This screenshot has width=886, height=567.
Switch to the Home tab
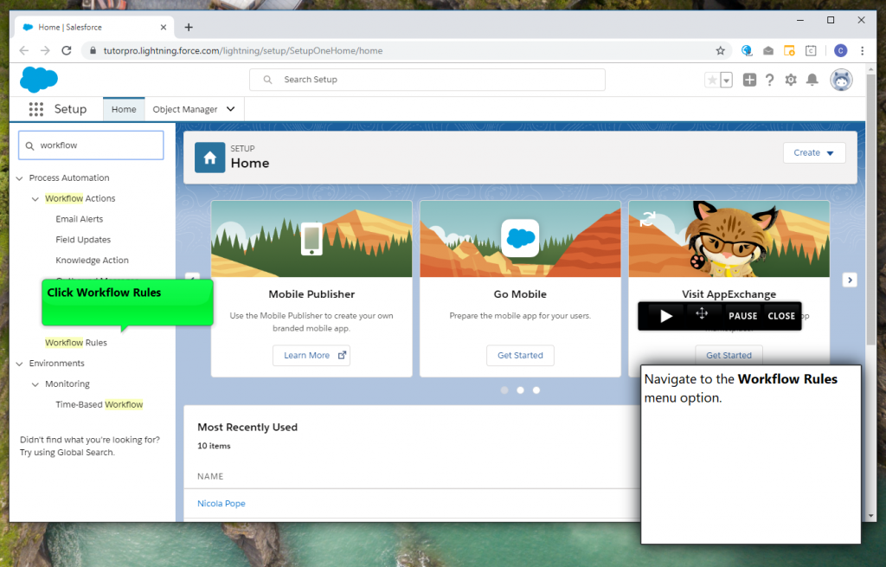124,109
